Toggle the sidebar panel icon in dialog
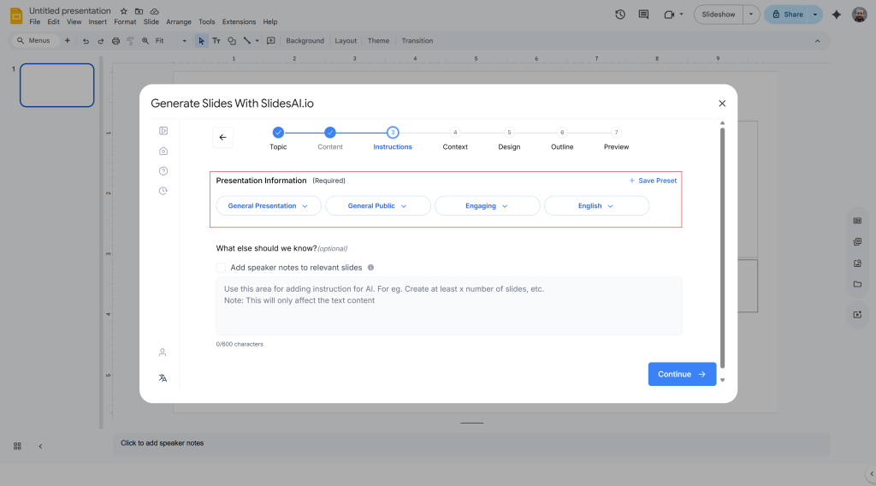This screenshot has width=876, height=486. tap(163, 131)
